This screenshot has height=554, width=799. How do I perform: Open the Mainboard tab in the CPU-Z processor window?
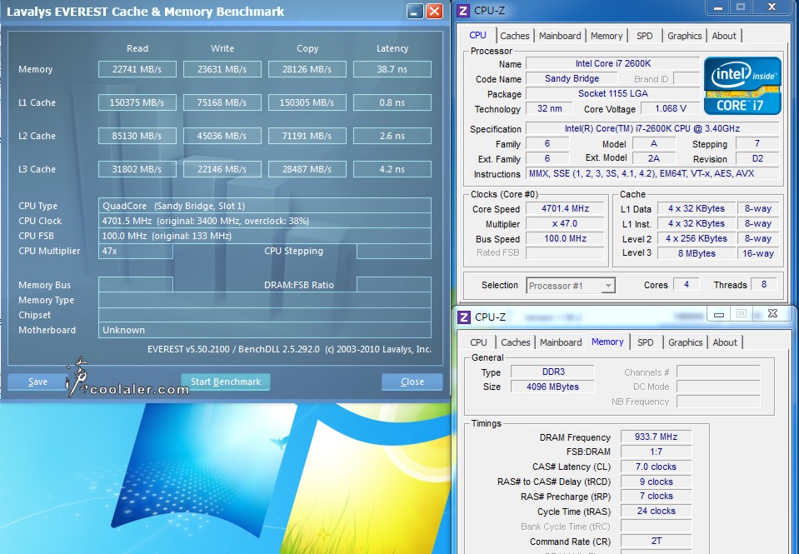point(560,36)
